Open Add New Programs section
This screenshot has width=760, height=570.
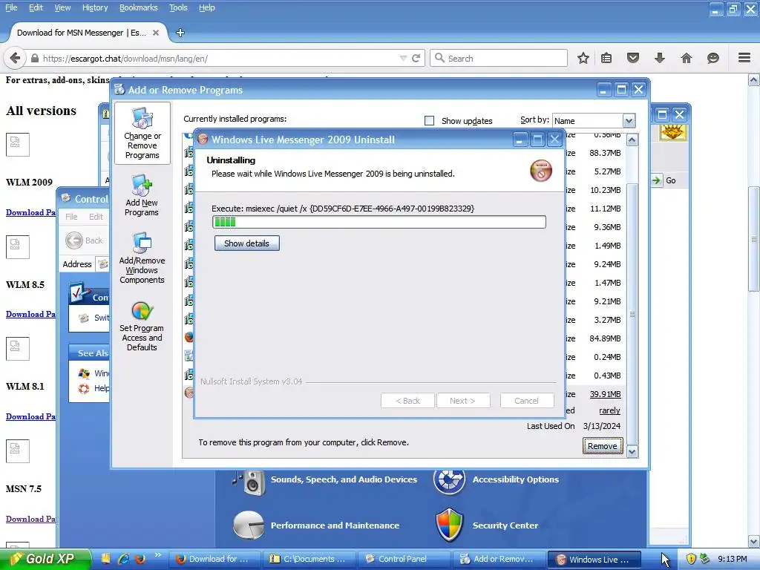(142, 195)
